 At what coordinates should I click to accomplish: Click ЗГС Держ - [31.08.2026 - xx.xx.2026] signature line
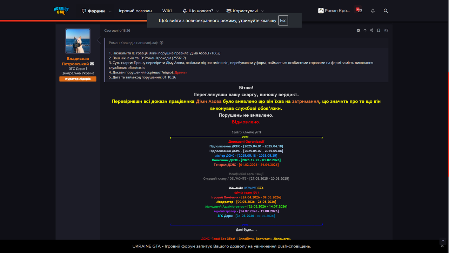[x=246, y=216]
